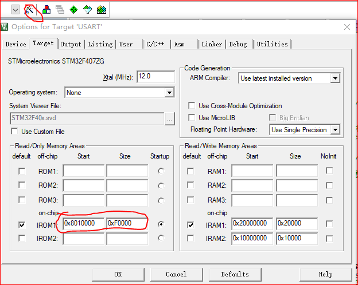Viewport: 358px width, 285px height.
Task: Click the IRAM2 Start field 0x10000000
Action: pos(252,239)
